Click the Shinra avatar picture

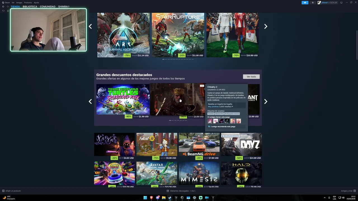tap(319, 3)
